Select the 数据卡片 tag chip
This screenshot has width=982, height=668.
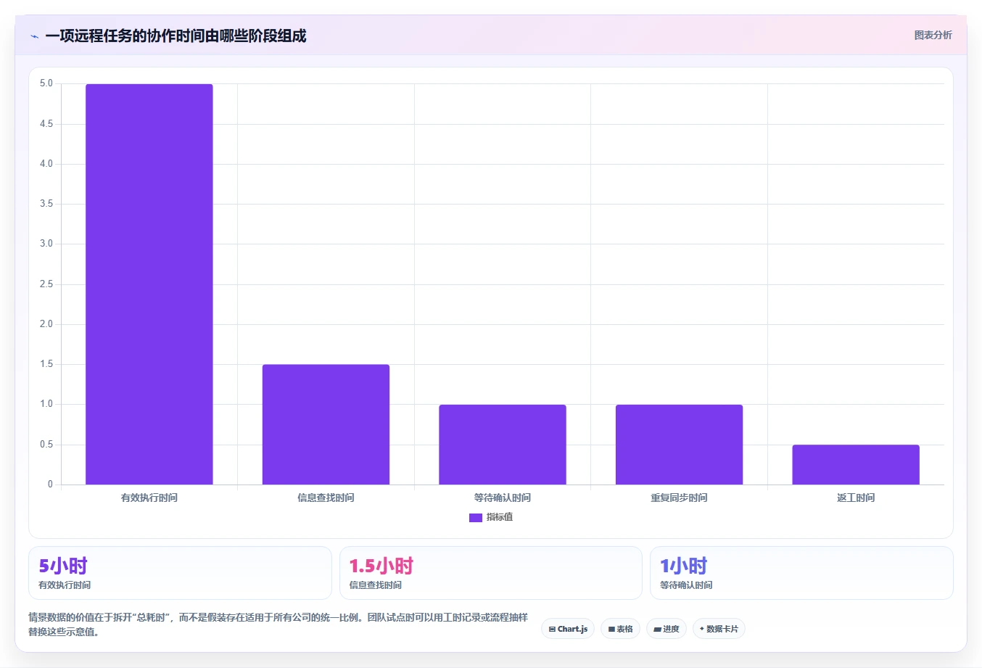click(719, 629)
